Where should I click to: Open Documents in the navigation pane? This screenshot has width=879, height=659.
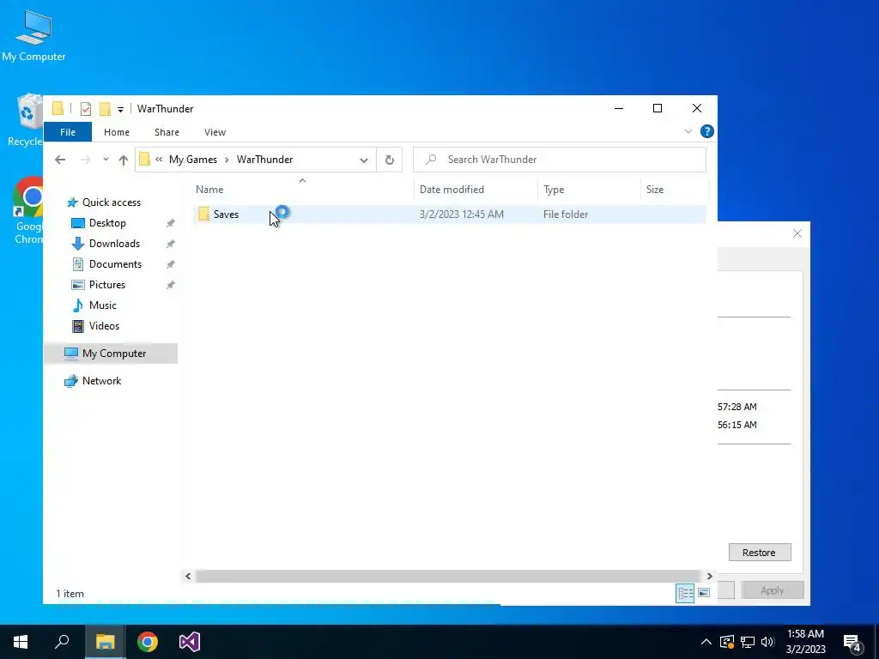pyautogui.click(x=115, y=264)
